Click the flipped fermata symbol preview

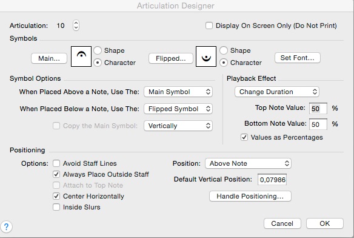tap(206, 56)
